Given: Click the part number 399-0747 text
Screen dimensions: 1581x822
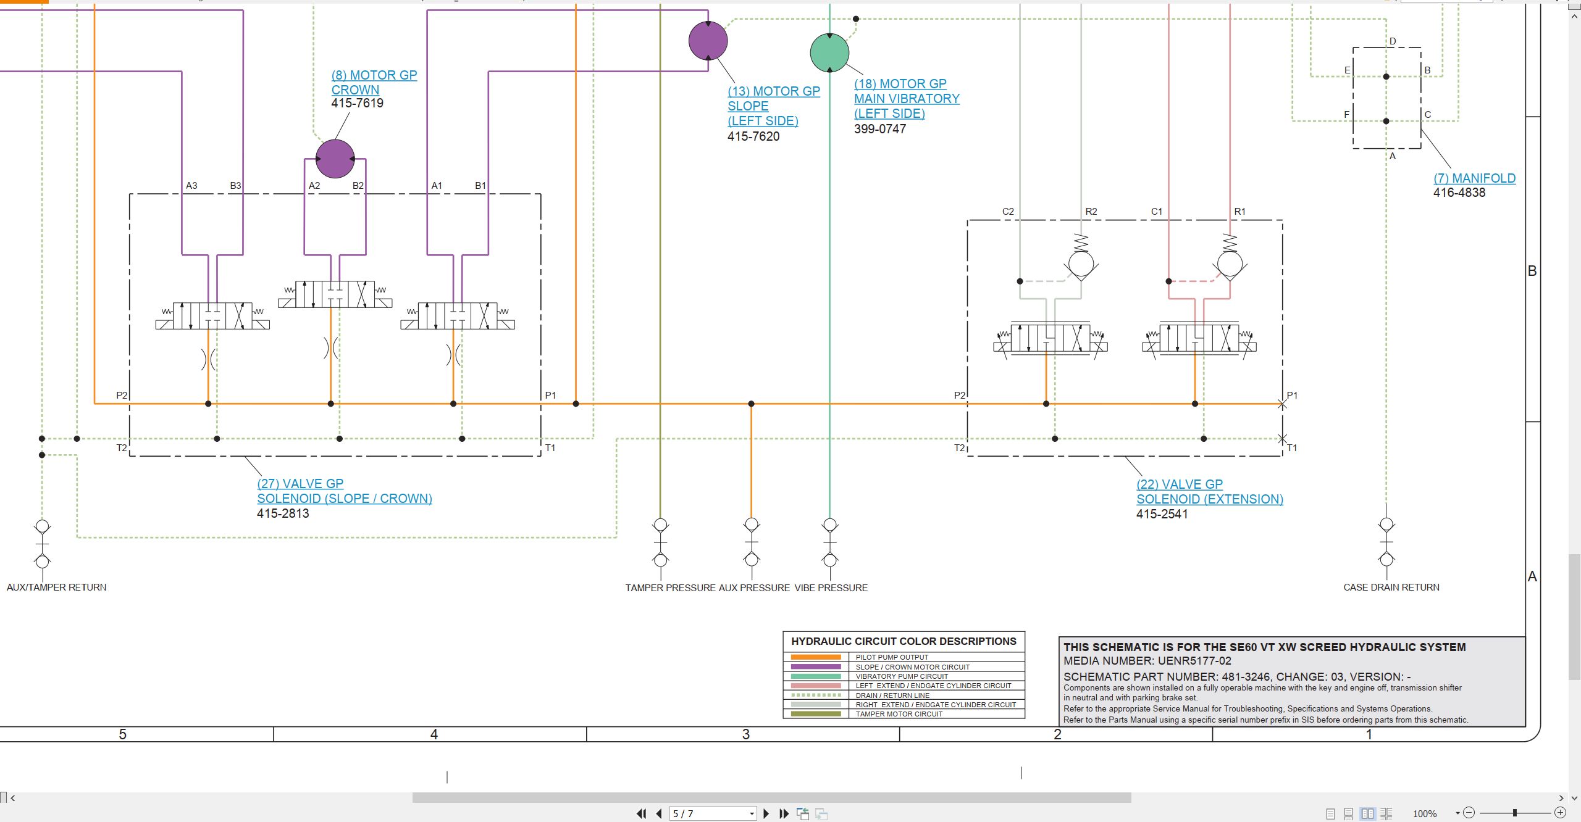Looking at the screenshot, I should pos(880,129).
